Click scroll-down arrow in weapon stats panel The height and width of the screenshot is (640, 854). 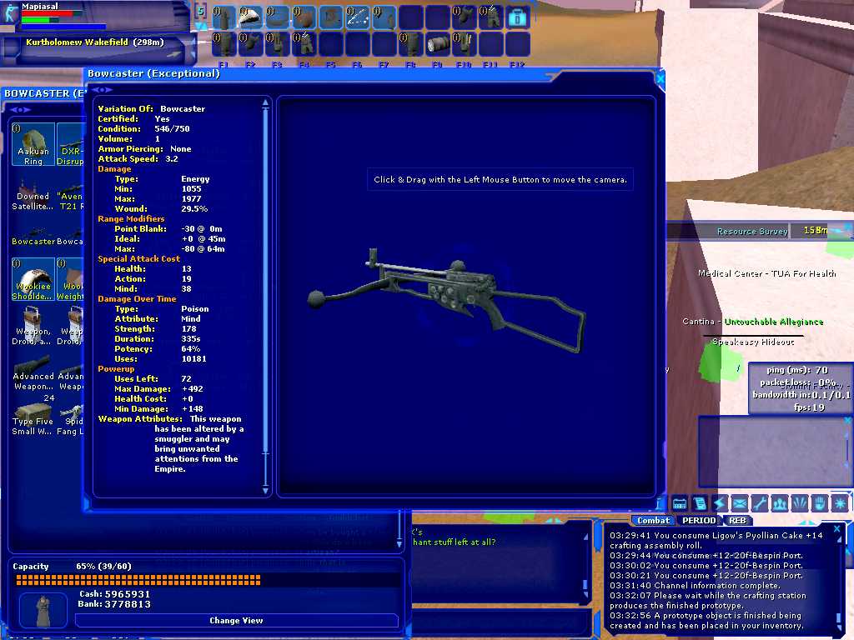265,490
